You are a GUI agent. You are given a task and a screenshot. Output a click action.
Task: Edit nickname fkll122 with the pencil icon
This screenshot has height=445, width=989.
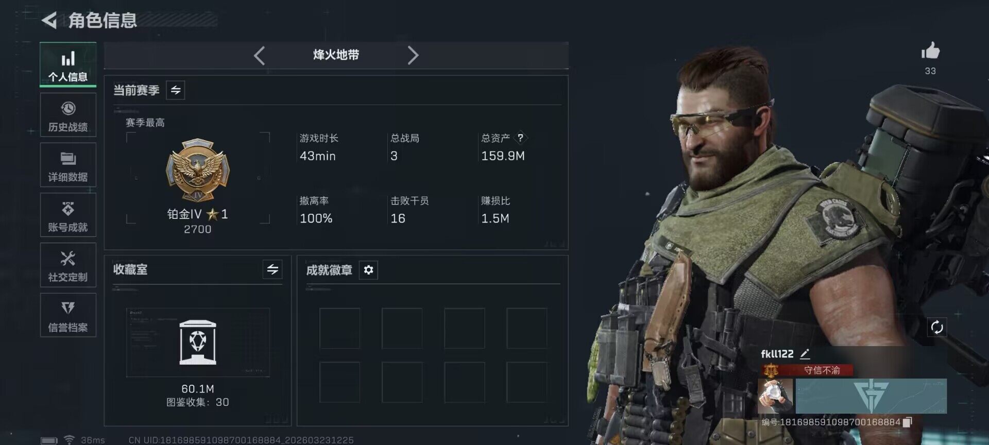coord(805,354)
